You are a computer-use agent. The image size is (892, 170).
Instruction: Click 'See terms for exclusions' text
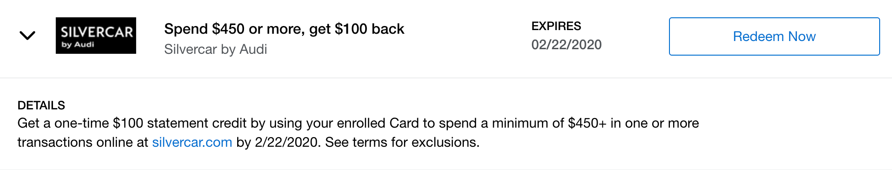[402, 142]
